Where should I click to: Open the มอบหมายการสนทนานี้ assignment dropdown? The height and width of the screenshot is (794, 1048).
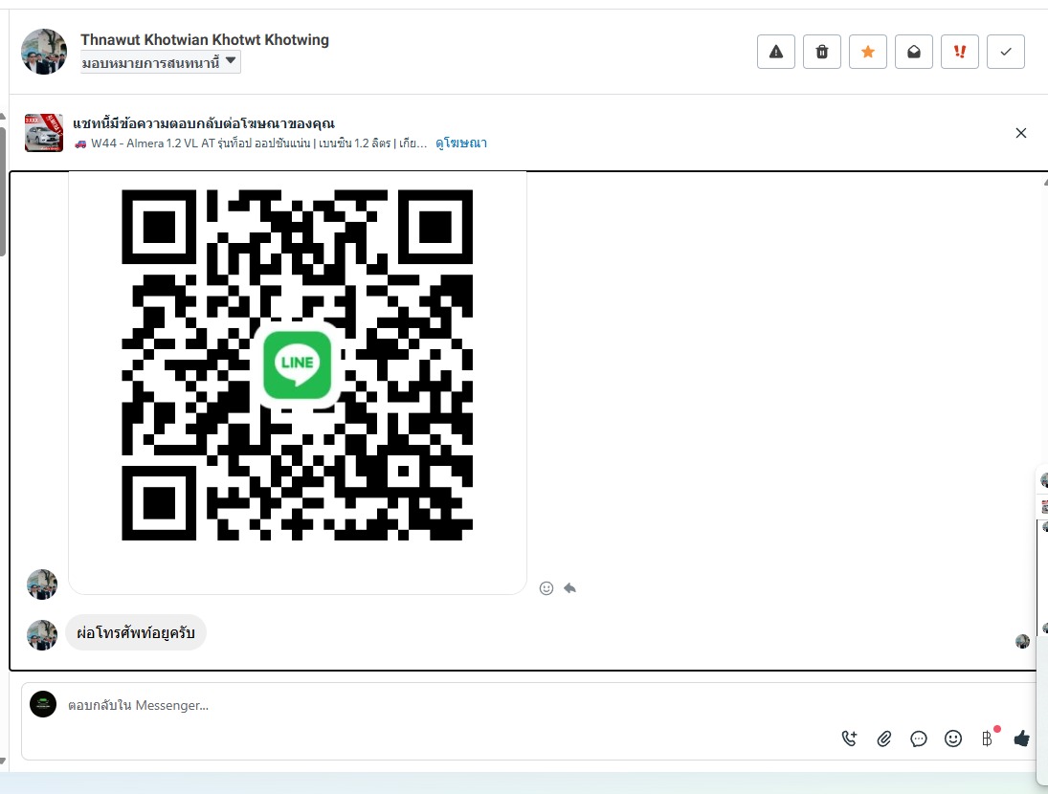(x=161, y=63)
